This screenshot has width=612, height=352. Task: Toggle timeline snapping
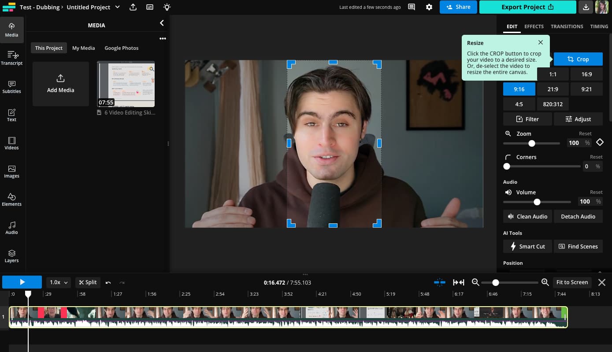click(x=439, y=282)
